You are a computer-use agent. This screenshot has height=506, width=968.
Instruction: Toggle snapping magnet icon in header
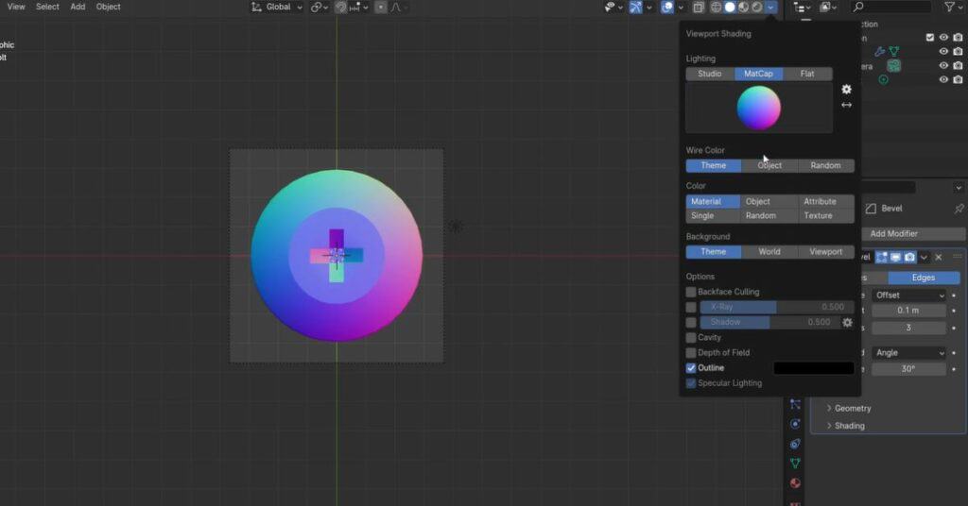(x=340, y=8)
